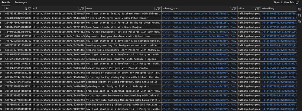Click Talking-Postgres site cell in row 1
Image resolution: width=302 pixels, height=111 pixels.
click(249, 14)
